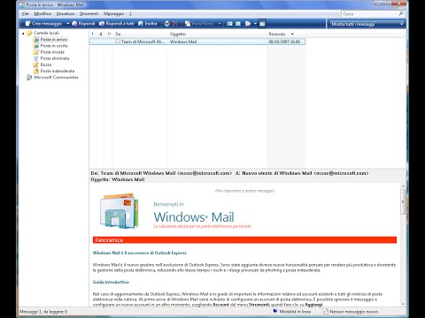425x318 pixels.
Task: Open the Invia/Ricevi dropdown arrow
Action: pos(220,24)
